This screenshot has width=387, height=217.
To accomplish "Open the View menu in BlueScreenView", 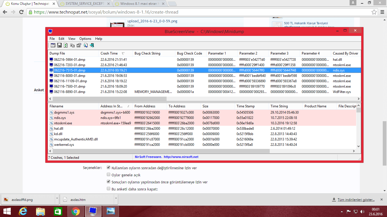I will coord(72,39).
